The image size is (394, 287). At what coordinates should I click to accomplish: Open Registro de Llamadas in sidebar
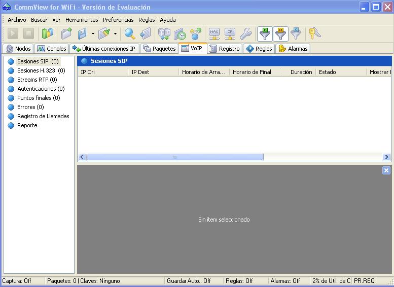click(x=43, y=116)
